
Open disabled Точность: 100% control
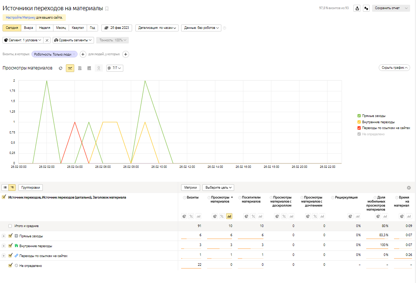pyautogui.click(x=112, y=40)
